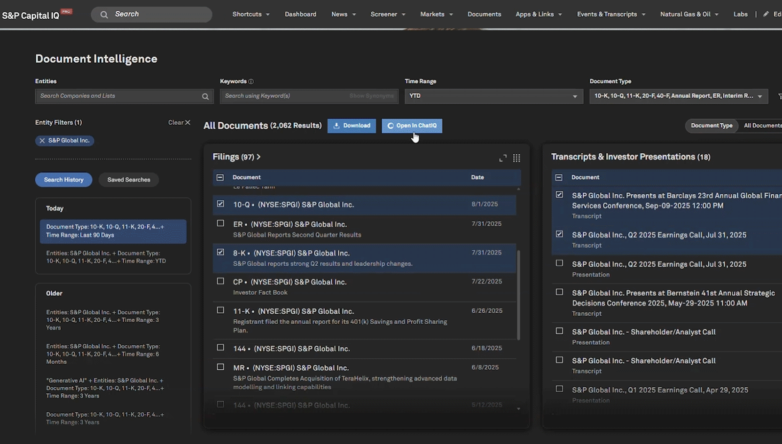Expand the Filings panel to full view
Image resolution: width=782 pixels, height=444 pixels.
[503, 158]
